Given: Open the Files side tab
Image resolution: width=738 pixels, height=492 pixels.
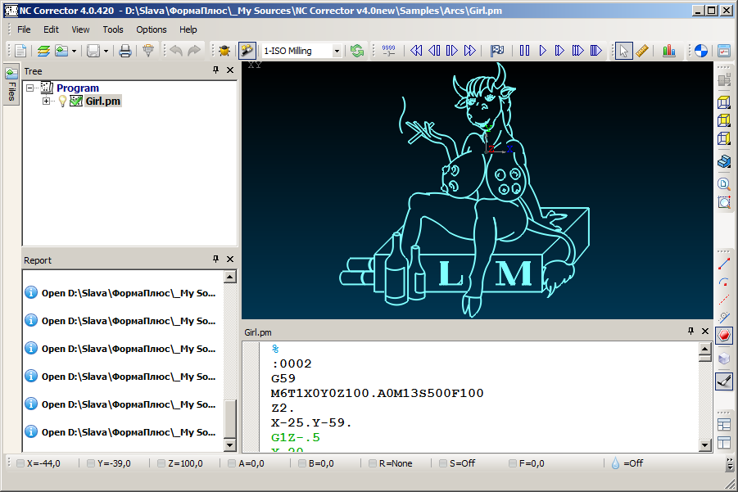Looking at the screenshot, I should point(11,84).
